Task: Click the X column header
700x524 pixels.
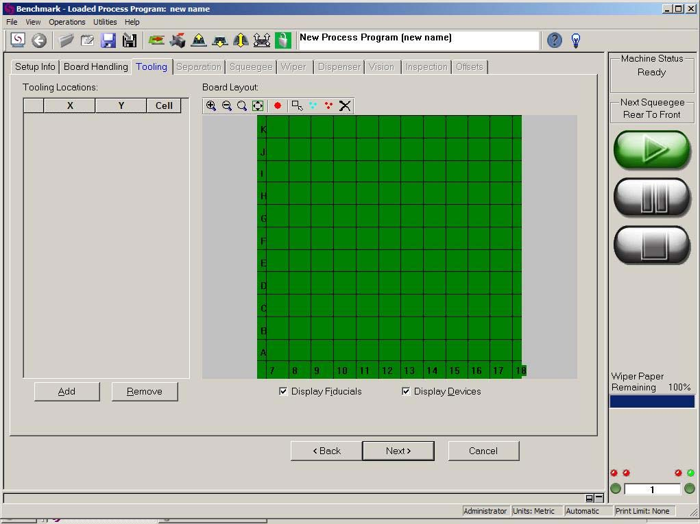Action: (70, 105)
